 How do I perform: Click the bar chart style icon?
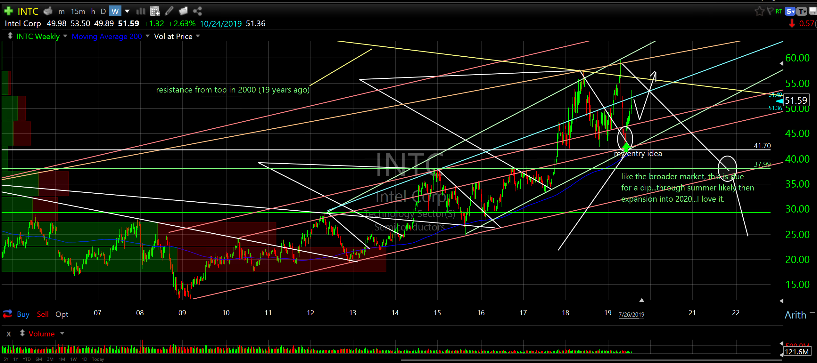point(141,11)
